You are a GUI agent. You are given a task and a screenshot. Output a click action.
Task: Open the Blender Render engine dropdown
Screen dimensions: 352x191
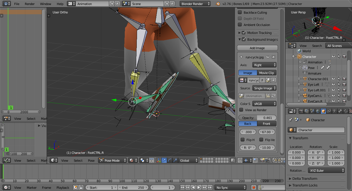point(195,4)
